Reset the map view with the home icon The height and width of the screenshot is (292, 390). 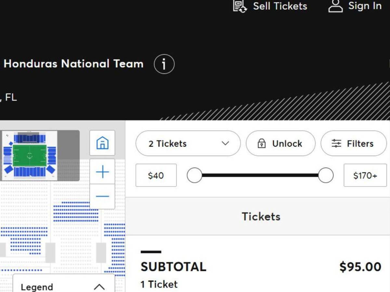click(102, 143)
